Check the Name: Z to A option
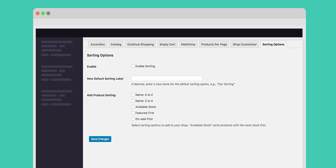The image size is (336, 168). point(133,101)
